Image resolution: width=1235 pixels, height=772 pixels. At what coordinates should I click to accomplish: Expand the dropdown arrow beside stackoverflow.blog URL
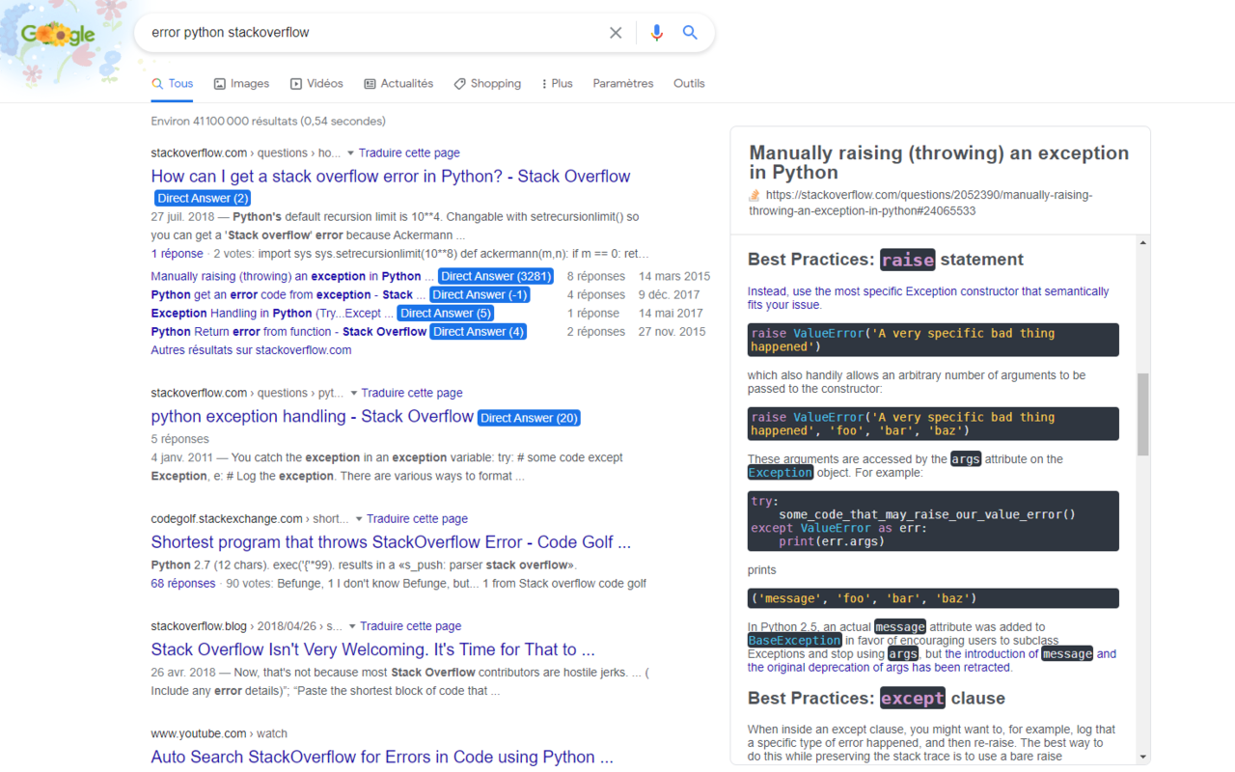[352, 626]
